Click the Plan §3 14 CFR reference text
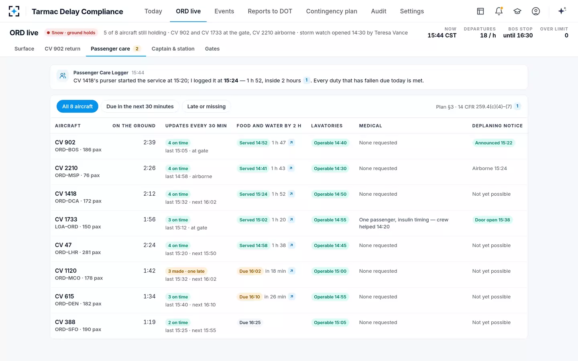This screenshot has height=361, width=578. tap(474, 107)
